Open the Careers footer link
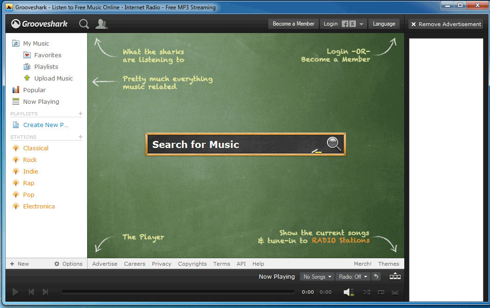The width and height of the screenshot is (490, 308). tap(135, 264)
